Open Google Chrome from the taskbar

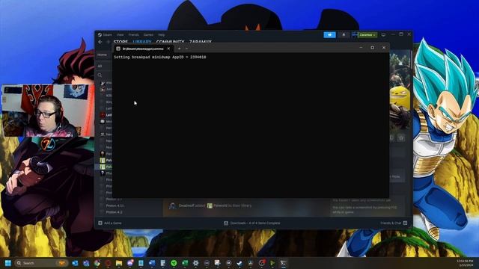pyautogui.click(x=97, y=263)
